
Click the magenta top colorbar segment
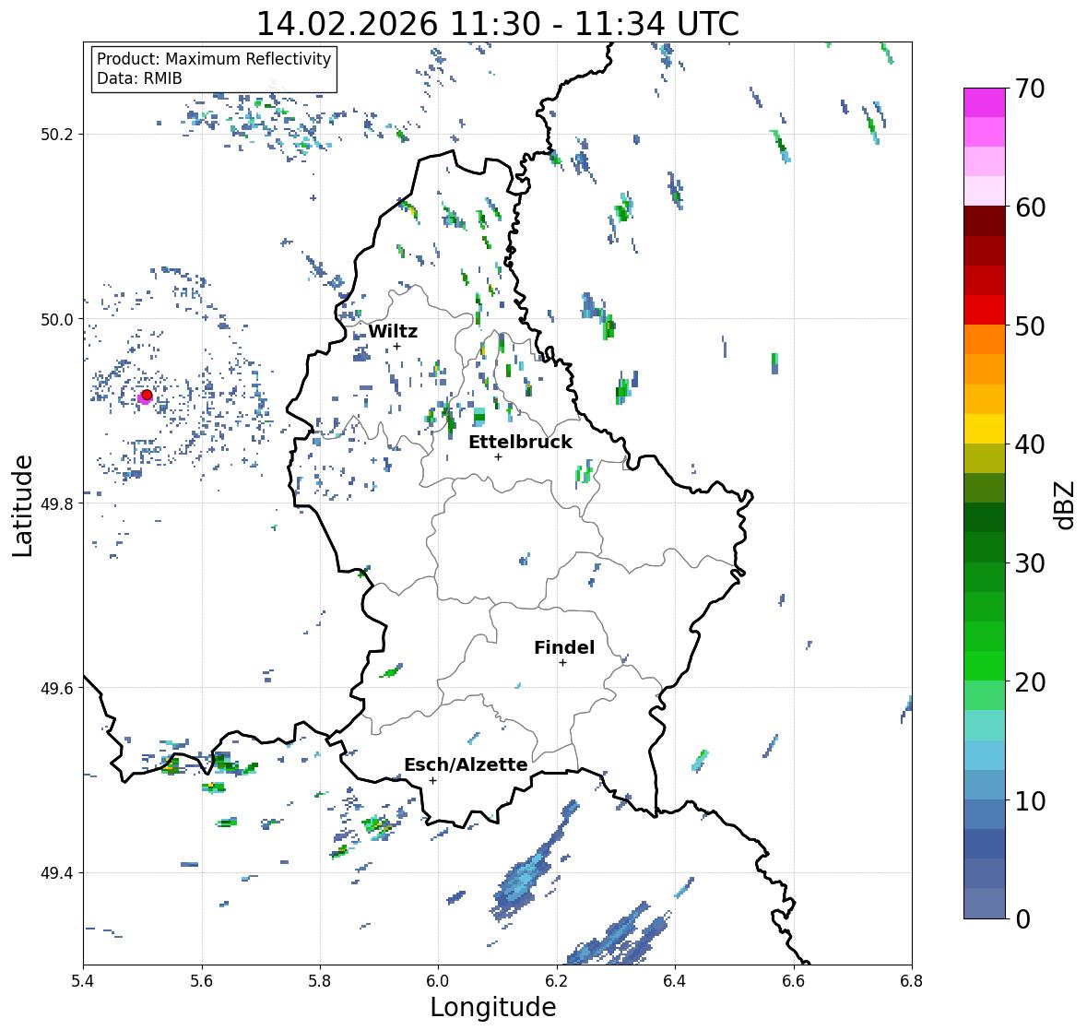(x=985, y=102)
